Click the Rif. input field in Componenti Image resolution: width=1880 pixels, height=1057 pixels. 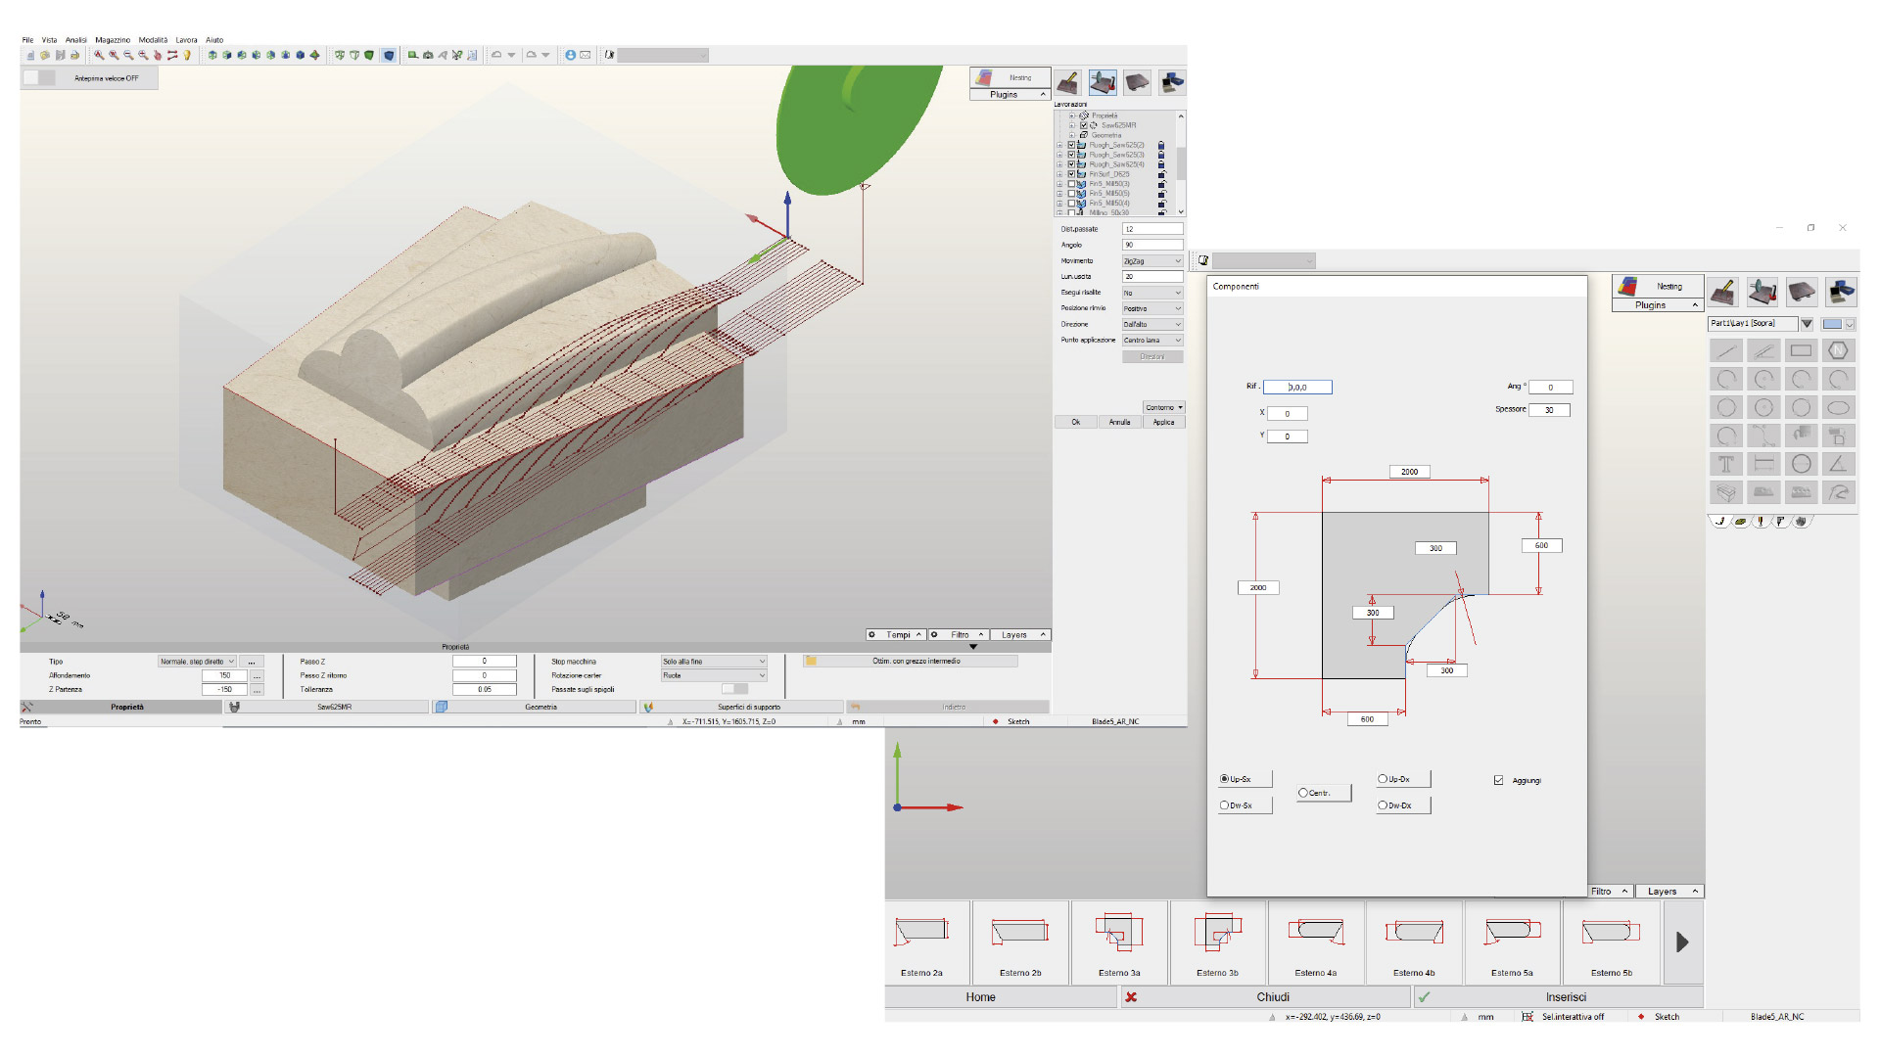(1297, 388)
